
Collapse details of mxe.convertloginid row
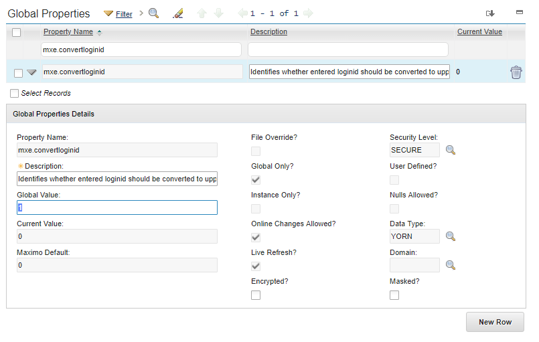[x=31, y=72]
